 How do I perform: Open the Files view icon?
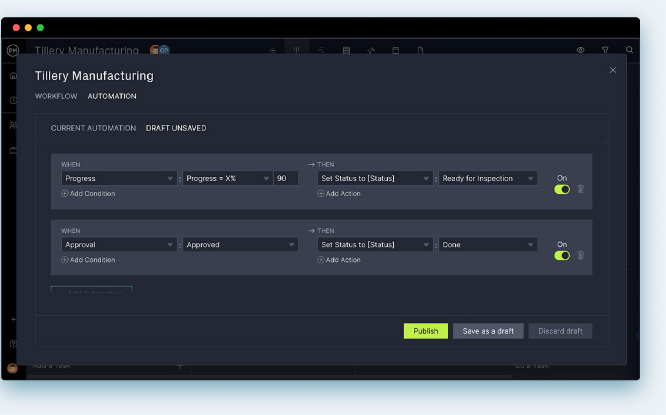coord(420,50)
